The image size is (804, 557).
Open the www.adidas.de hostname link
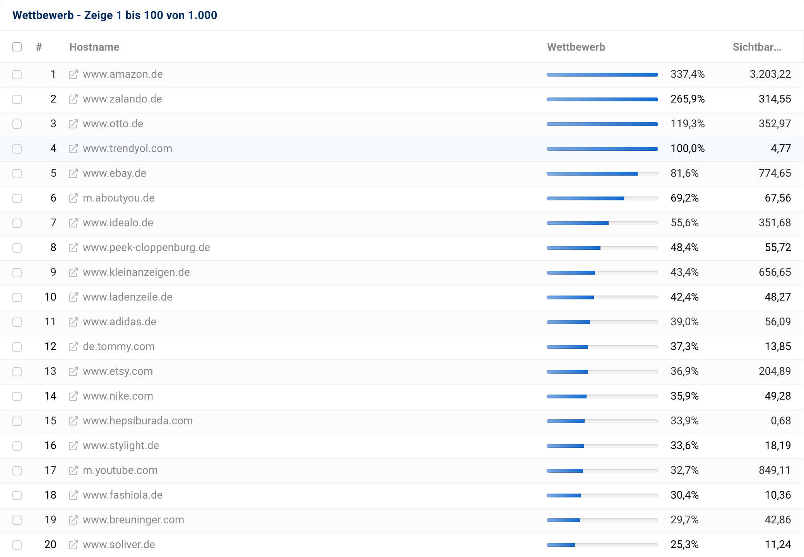pyautogui.click(x=120, y=322)
